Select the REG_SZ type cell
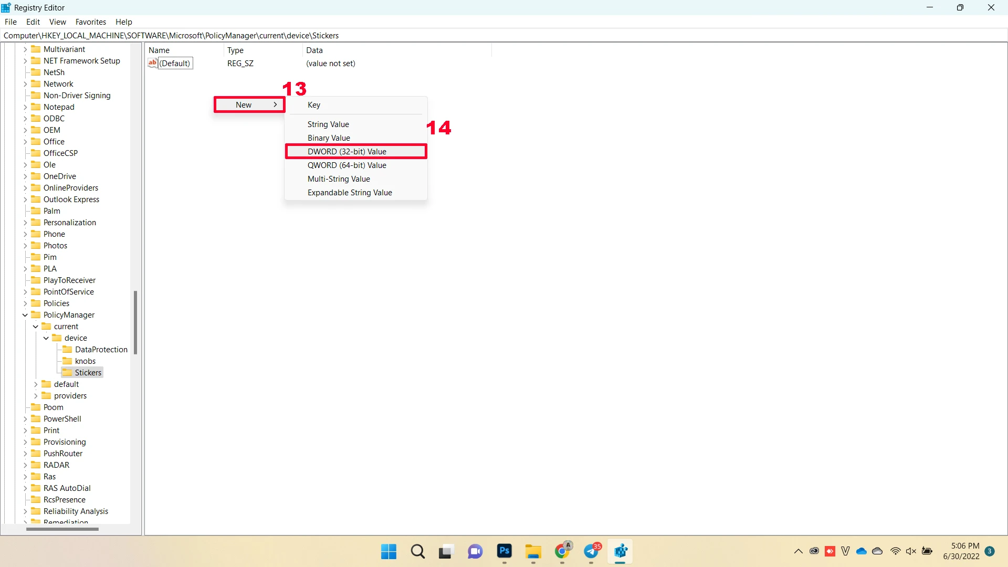This screenshot has height=567, width=1008. click(240, 63)
